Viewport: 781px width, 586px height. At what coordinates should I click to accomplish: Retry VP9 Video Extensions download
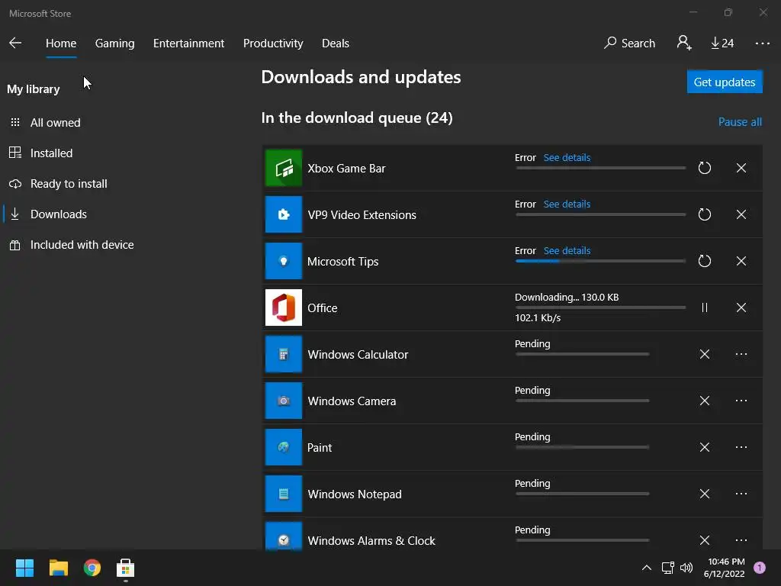click(704, 214)
